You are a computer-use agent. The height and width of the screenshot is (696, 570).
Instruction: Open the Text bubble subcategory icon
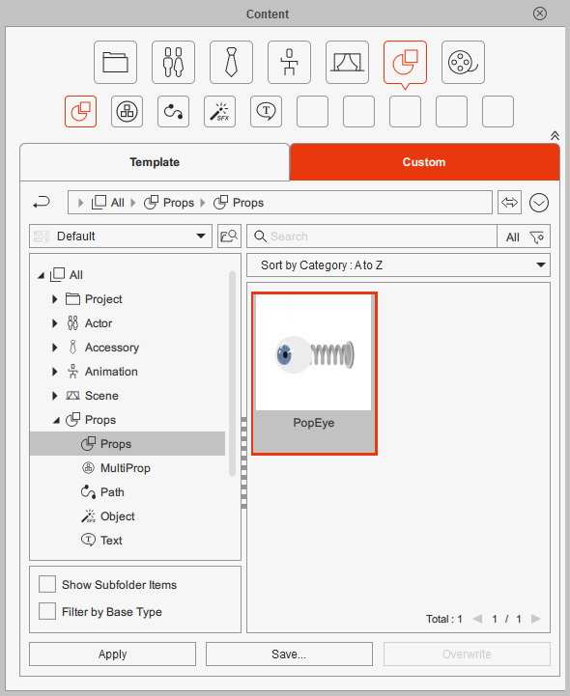pyautogui.click(x=266, y=111)
